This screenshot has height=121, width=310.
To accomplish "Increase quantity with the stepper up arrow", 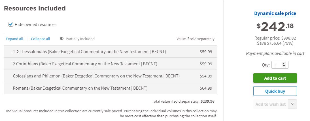I will click(x=284, y=64).
